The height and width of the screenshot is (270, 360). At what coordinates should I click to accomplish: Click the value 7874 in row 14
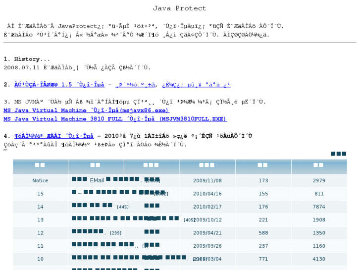click(x=319, y=207)
